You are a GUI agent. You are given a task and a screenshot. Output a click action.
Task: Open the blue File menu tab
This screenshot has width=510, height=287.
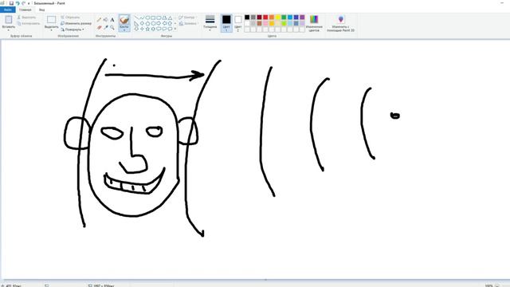click(x=8, y=10)
